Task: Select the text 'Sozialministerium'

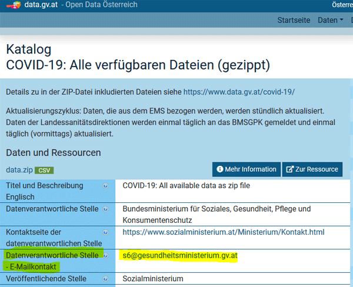Action: tap(153, 279)
